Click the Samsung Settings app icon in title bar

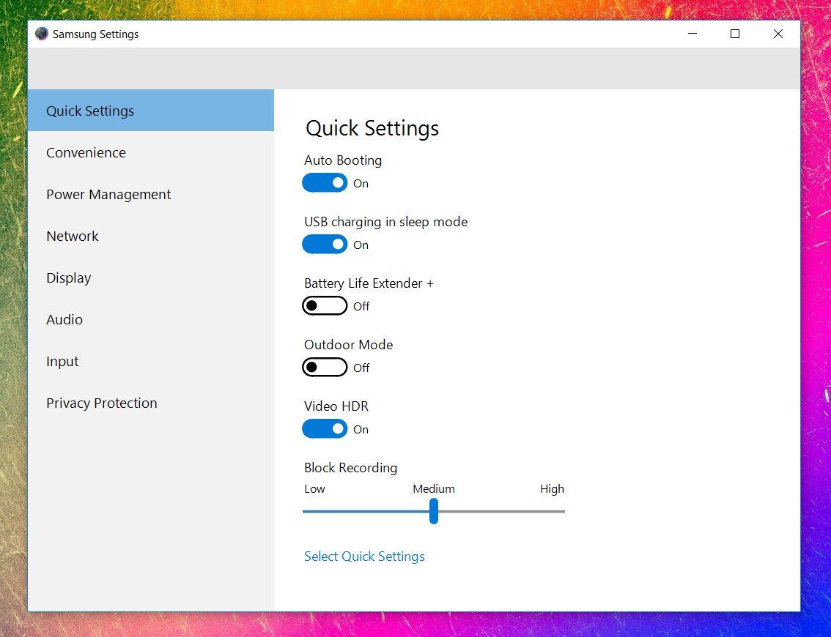(41, 34)
